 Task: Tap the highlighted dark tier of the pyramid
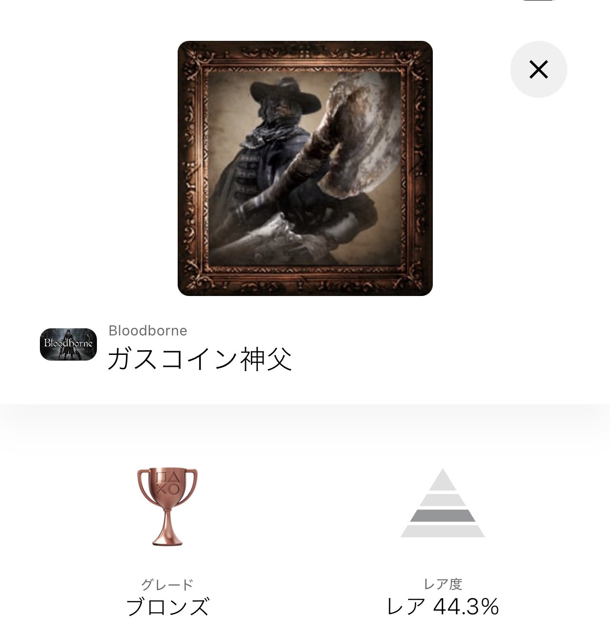443,515
